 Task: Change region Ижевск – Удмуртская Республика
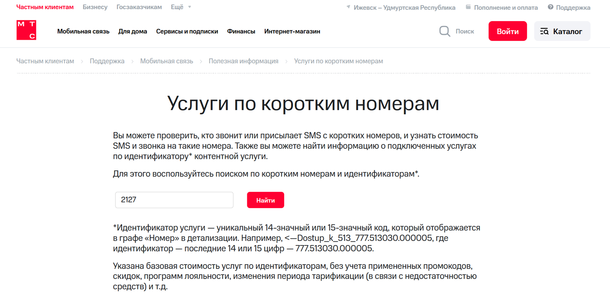pyautogui.click(x=405, y=7)
